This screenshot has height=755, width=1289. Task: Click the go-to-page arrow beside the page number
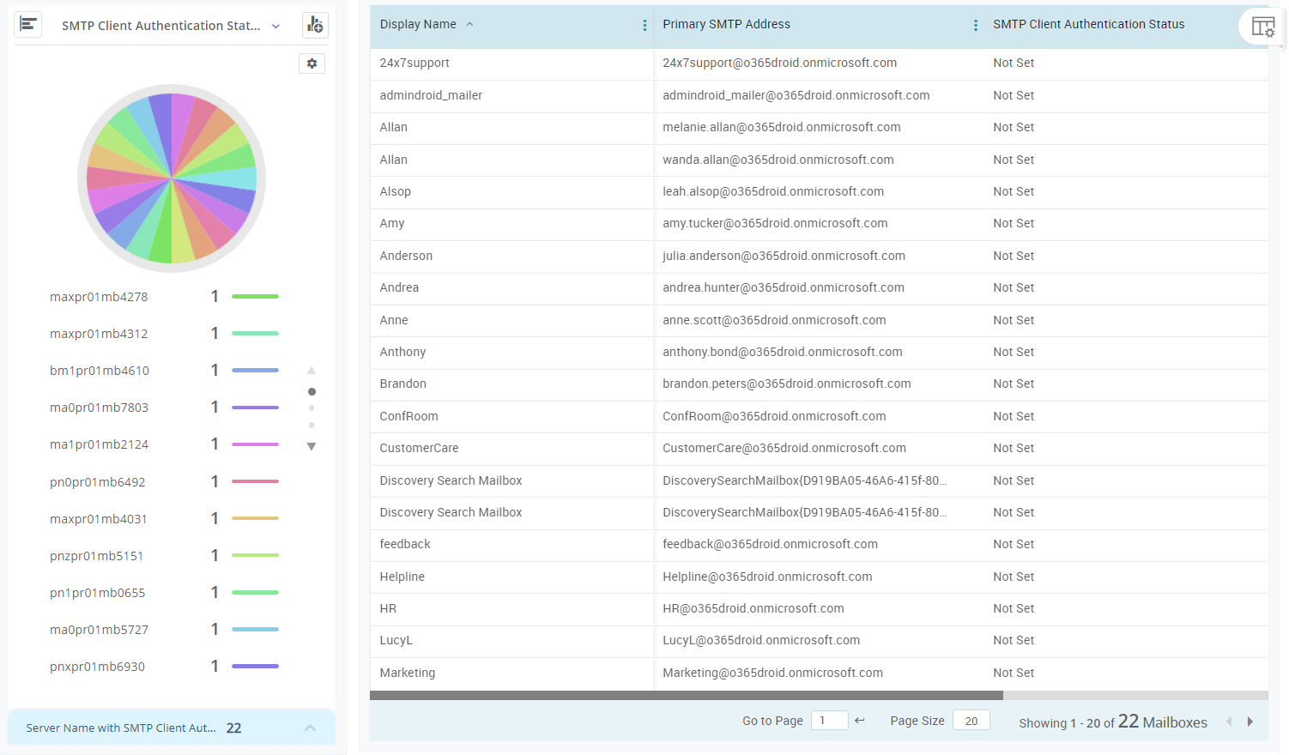(x=859, y=721)
